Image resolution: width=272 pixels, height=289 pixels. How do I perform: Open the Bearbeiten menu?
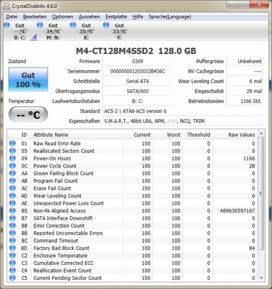[x=34, y=17]
